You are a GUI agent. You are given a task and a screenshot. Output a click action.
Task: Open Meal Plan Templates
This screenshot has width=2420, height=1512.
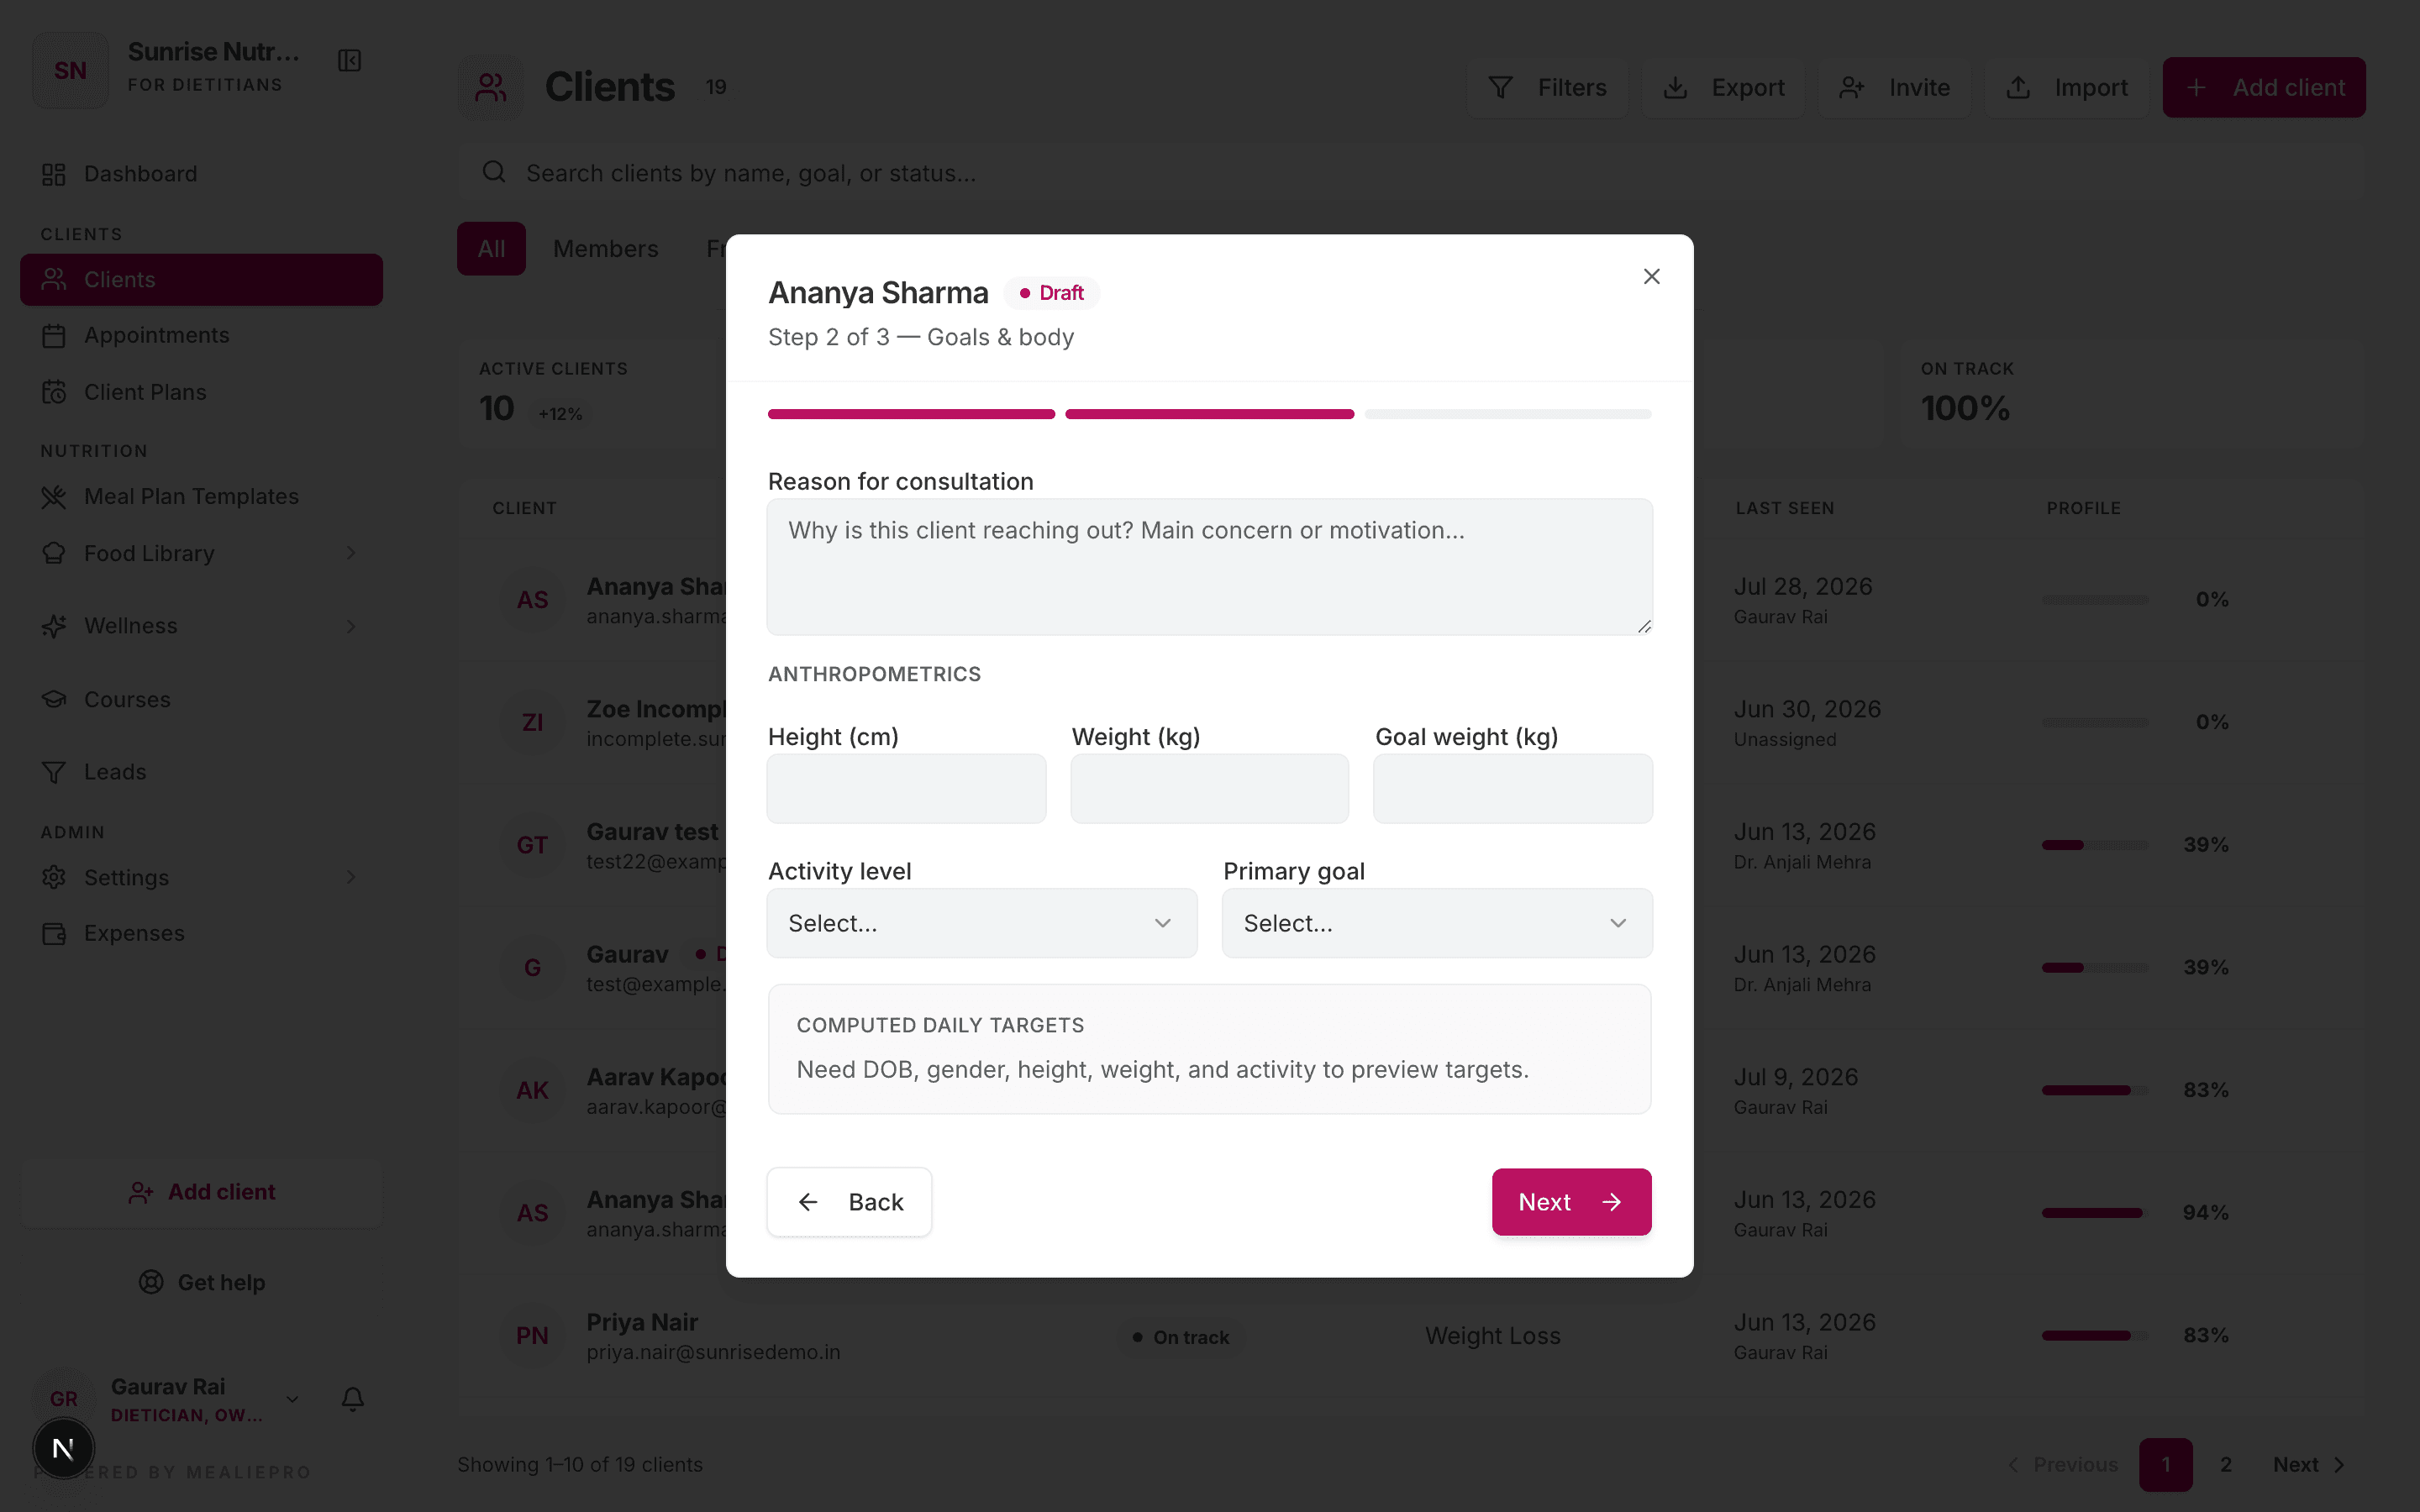pyautogui.click(x=201, y=496)
